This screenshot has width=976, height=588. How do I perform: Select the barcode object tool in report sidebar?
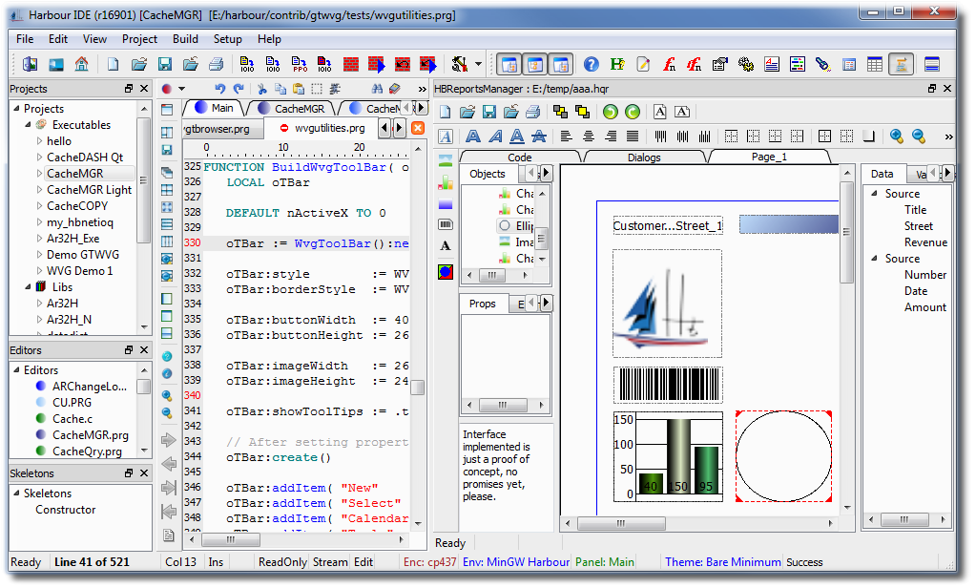[445, 224]
